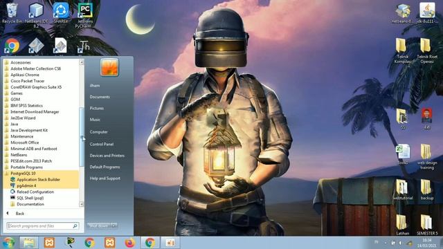Open the Teknik Riset Operasi folder
Screen dimensions: 443x249
tap(426, 50)
